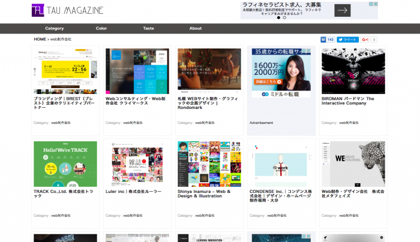
Task: Click the Climarks Web consulting title link
Action: point(135,101)
